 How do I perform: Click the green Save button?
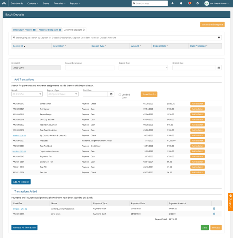point(205,228)
